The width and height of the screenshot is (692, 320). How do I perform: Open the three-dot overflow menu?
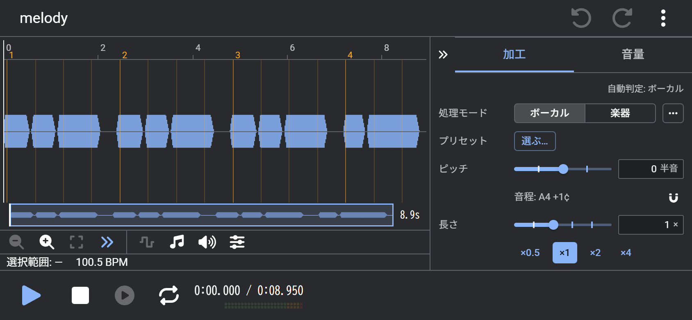click(x=663, y=18)
